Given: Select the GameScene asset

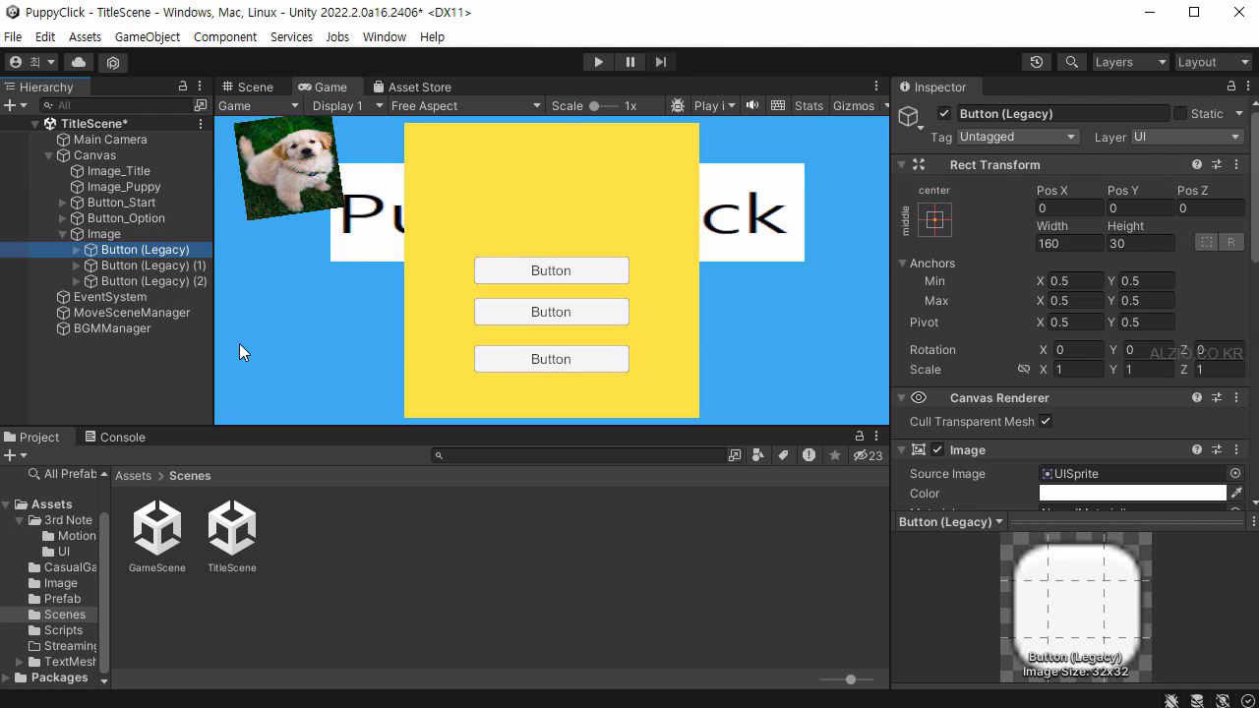Looking at the screenshot, I should click(x=157, y=537).
